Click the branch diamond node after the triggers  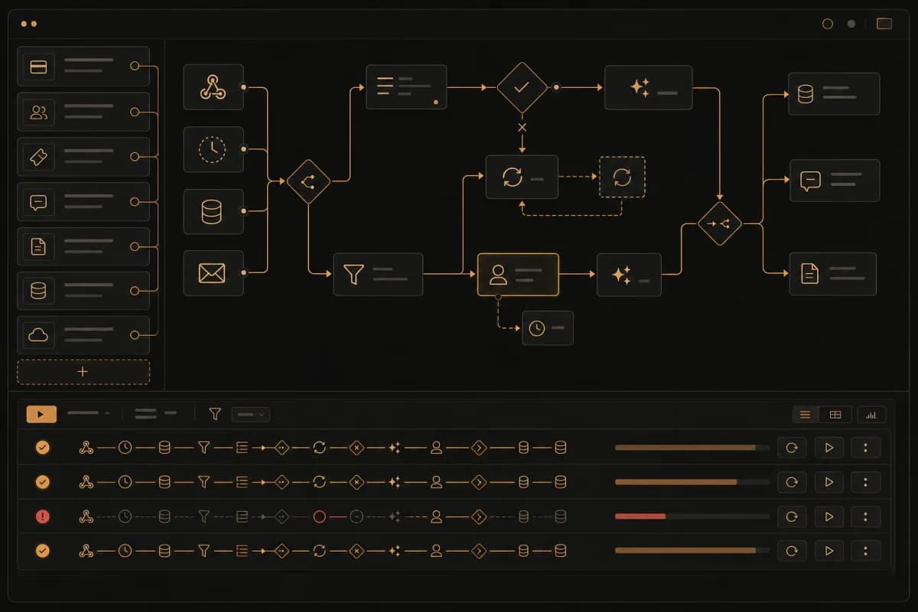tap(308, 181)
